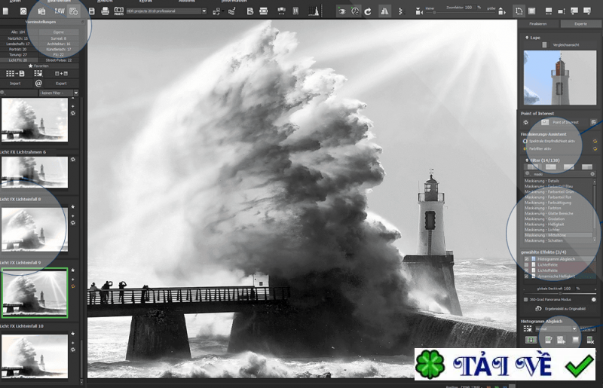Click the eye preview icon in toolbar
This screenshot has height=388, width=603.
(x=341, y=11)
